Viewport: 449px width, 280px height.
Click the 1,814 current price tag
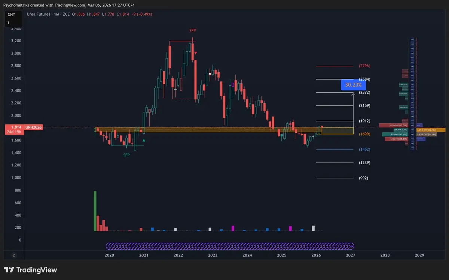click(x=16, y=127)
